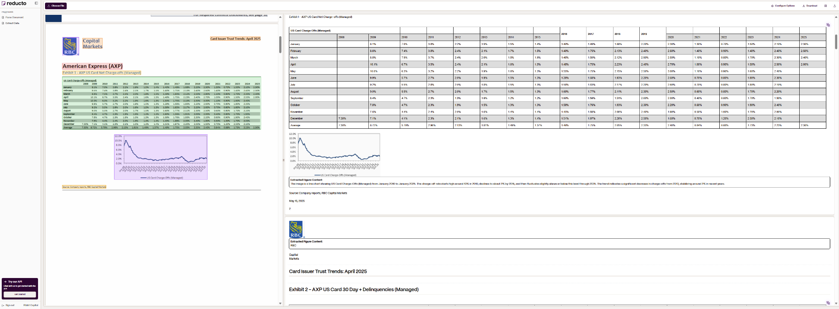Click the document preview scrollbar thumb
This screenshot has width=839, height=309.
pyautogui.click(x=280, y=45)
